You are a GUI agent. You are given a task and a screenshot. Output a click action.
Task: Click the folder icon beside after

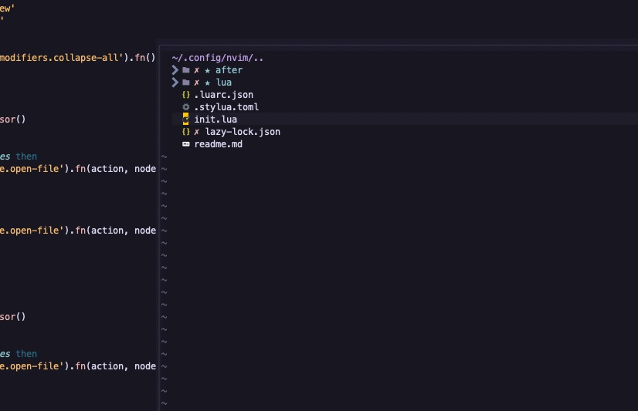coord(186,70)
